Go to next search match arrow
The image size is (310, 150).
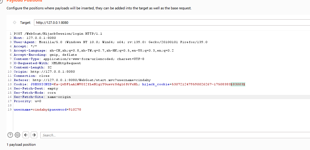point(34,135)
